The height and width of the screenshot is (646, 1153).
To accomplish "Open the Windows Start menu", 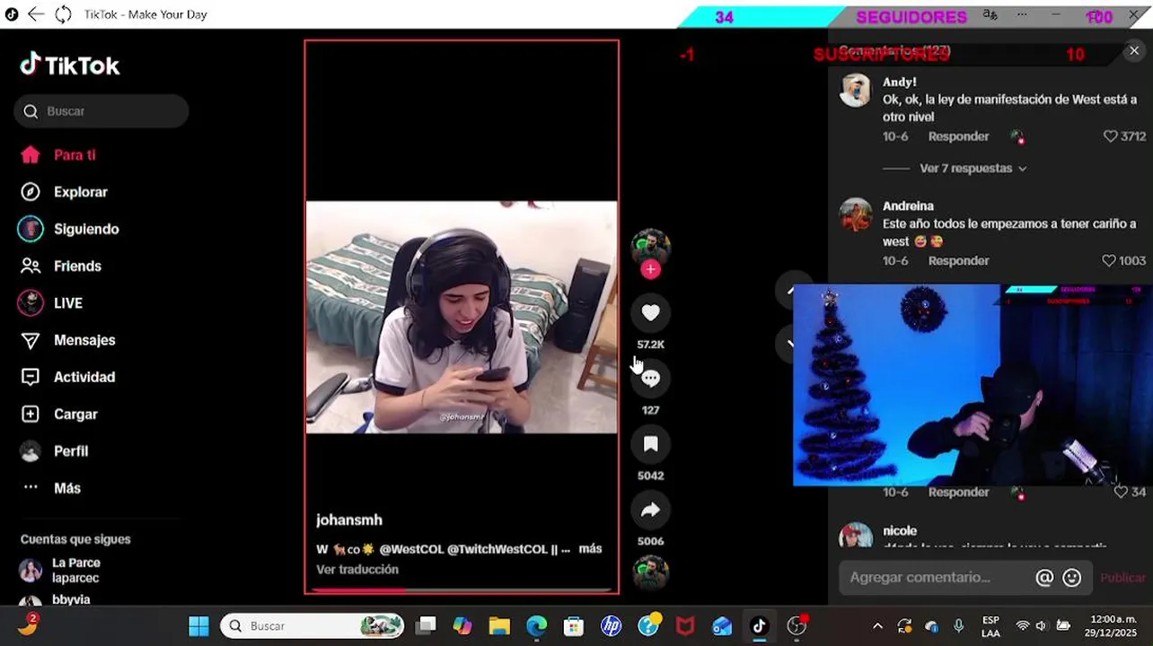I will [x=198, y=626].
